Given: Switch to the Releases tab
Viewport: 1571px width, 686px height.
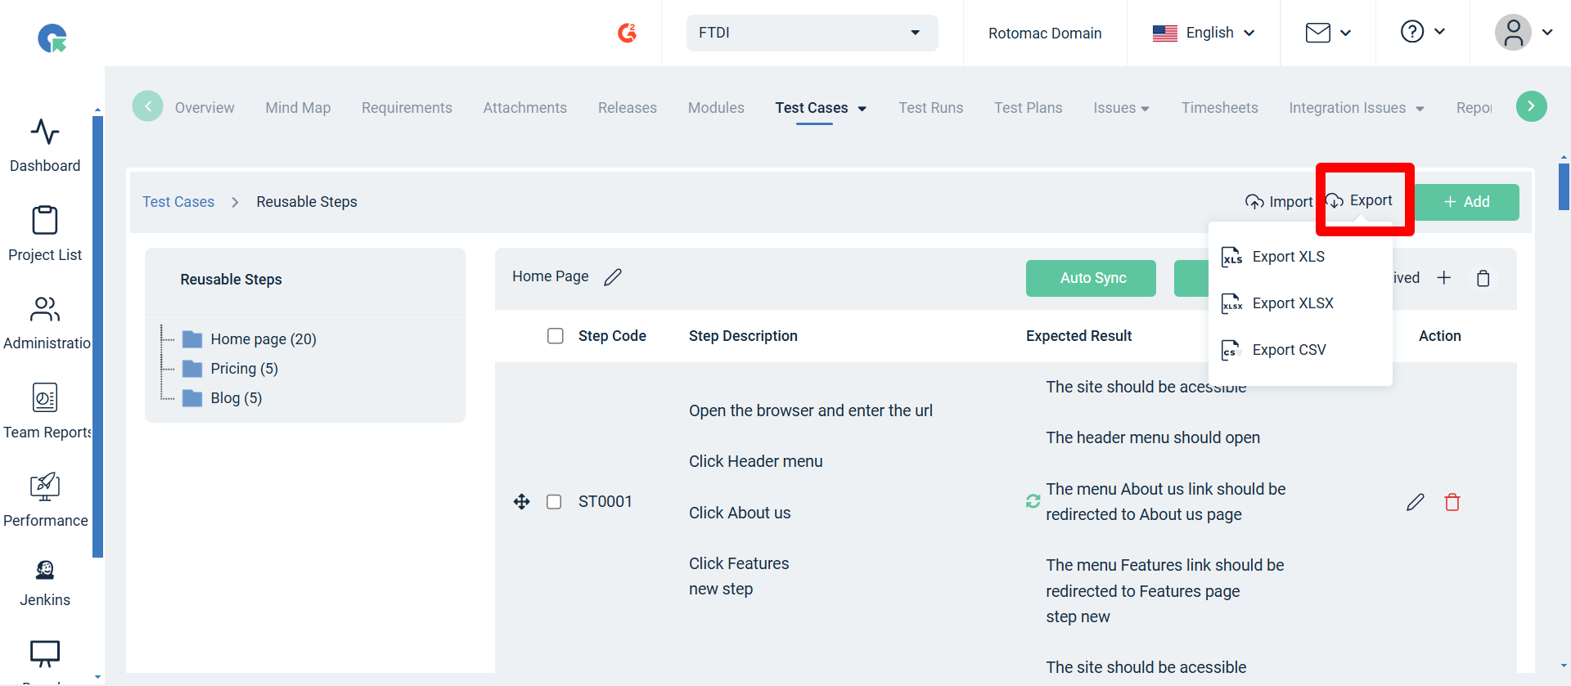Looking at the screenshot, I should (x=628, y=108).
